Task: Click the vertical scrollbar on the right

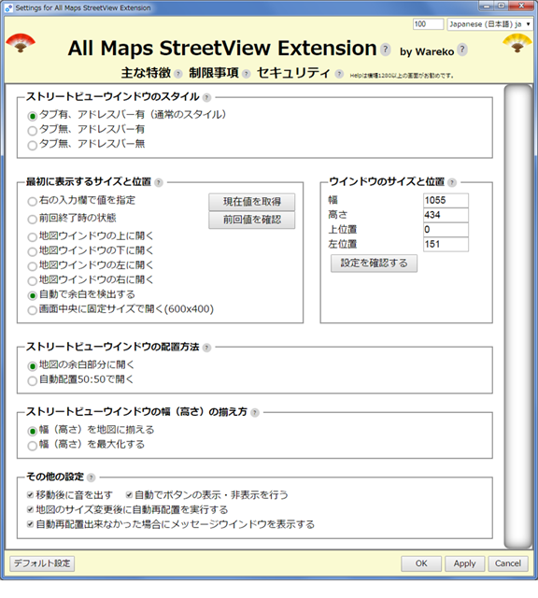Action: click(x=517, y=317)
